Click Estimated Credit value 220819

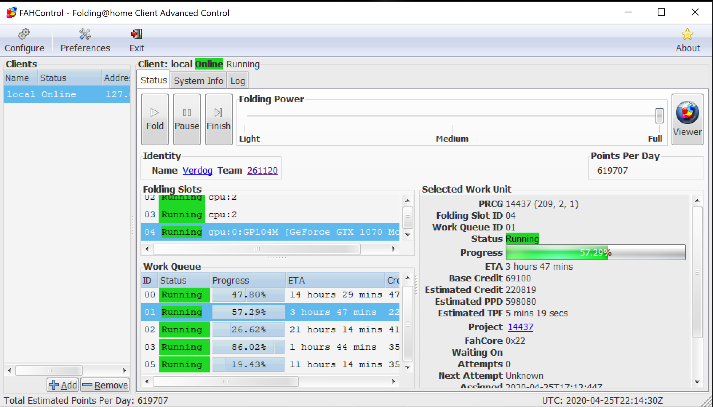(521, 290)
